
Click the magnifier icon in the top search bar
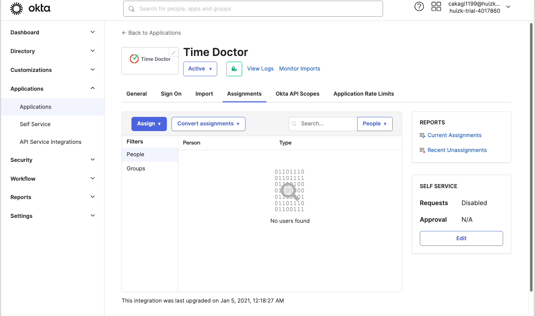click(x=131, y=9)
